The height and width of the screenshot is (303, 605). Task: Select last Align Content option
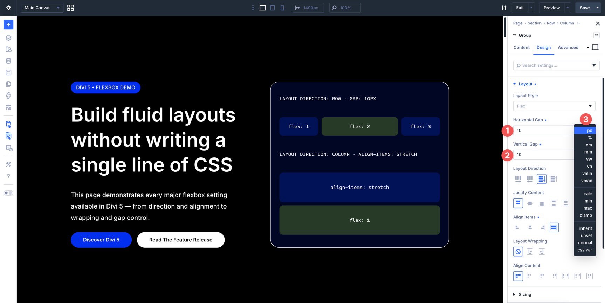tap(590, 276)
